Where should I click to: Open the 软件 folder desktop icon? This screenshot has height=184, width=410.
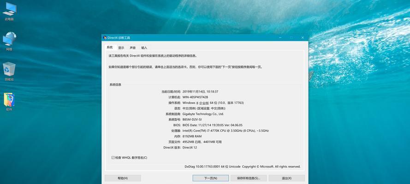click(x=9, y=102)
